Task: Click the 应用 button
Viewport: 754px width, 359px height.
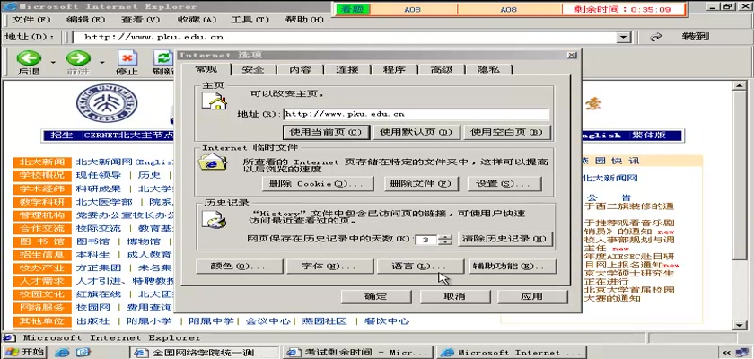Action: 531,296
